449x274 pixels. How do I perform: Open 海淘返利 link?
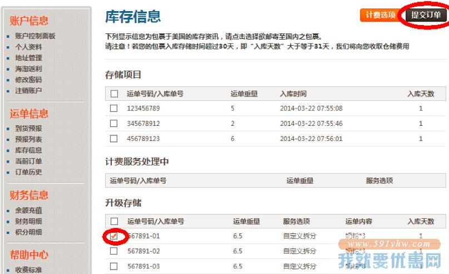tap(28, 69)
